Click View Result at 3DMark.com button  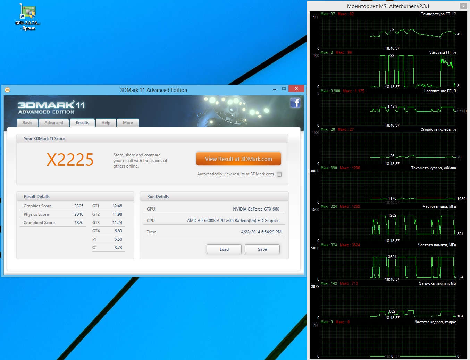(x=238, y=159)
